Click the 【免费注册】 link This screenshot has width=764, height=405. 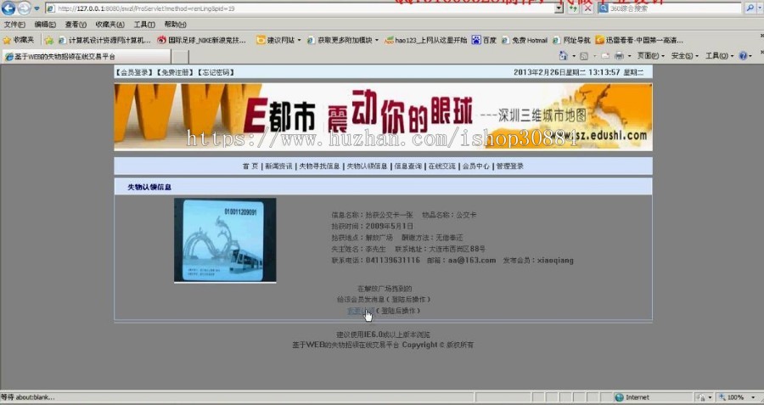(x=175, y=72)
